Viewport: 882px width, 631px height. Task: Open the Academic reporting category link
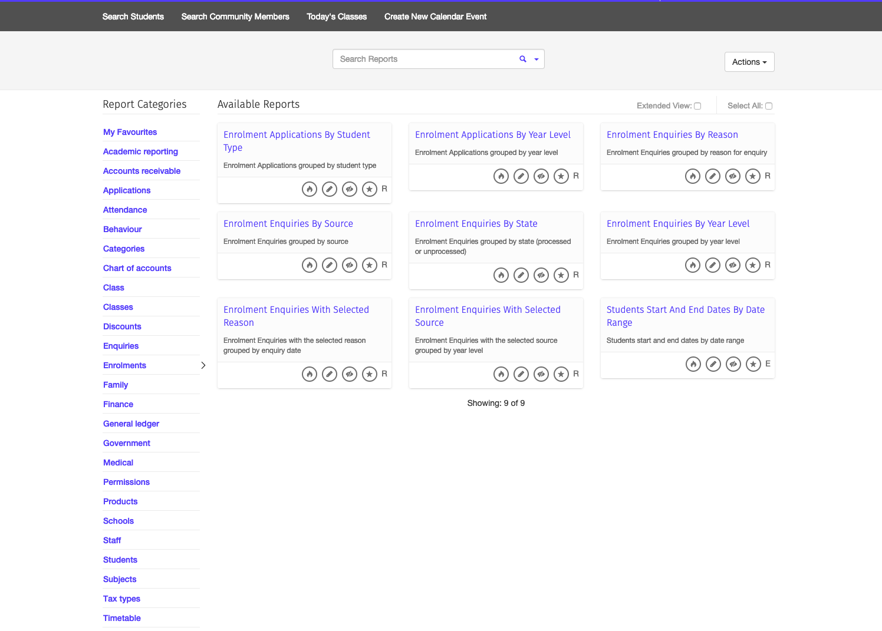tap(140, 151)
